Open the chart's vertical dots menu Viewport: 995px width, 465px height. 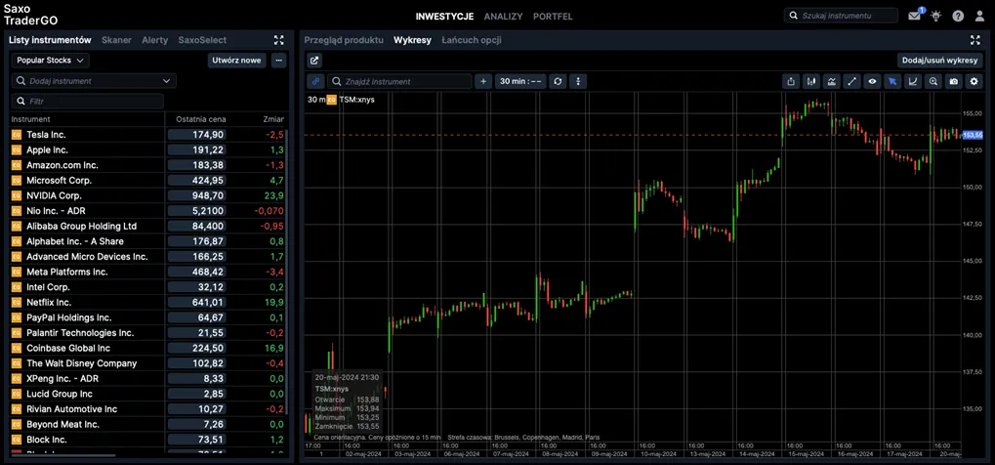click(578, 81)
